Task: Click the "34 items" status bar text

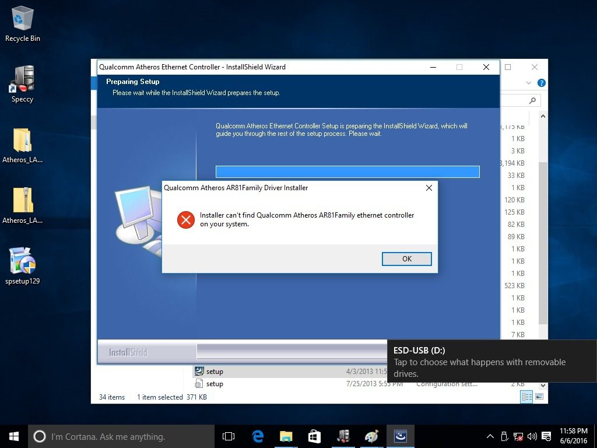Action: coord(112,397)
